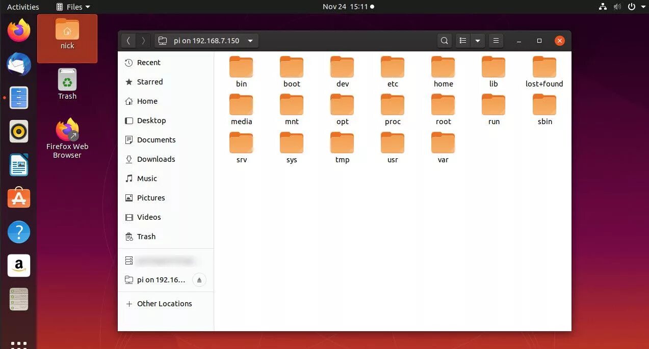Go forward with the right arrow

(144, 41)
